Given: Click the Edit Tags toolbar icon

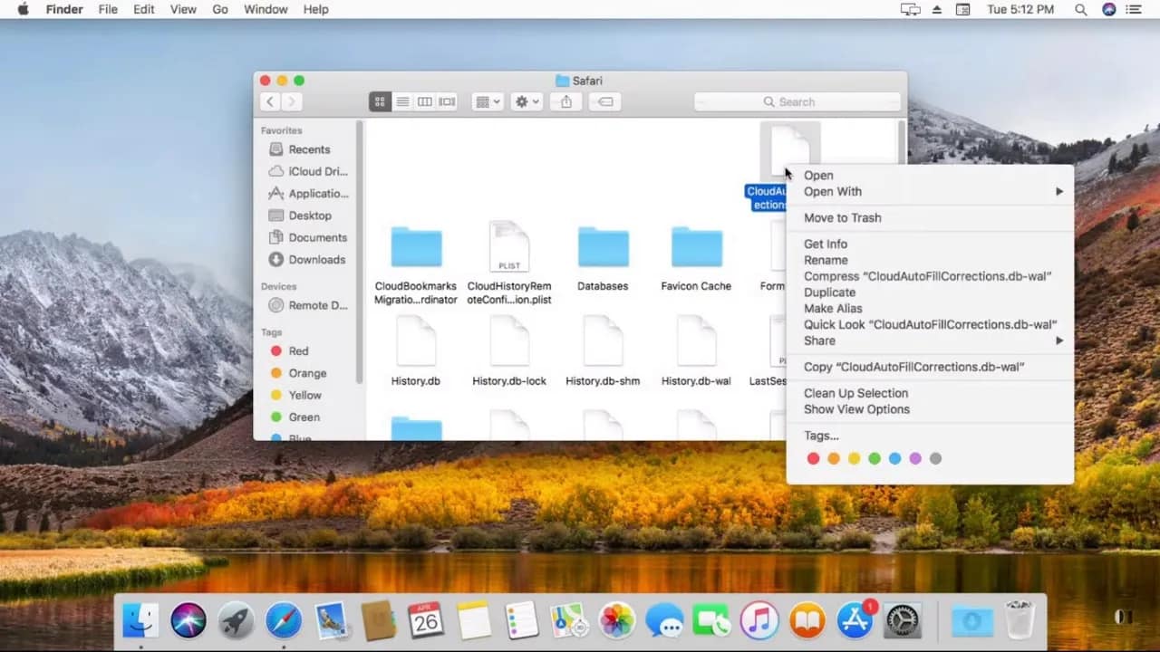Looking at the screenshot, I should point(604,102).
